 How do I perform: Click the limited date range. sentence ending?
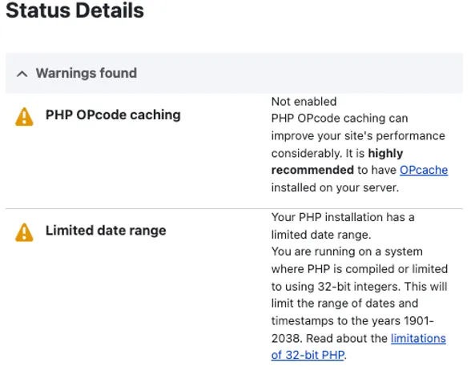coord(321,235)
